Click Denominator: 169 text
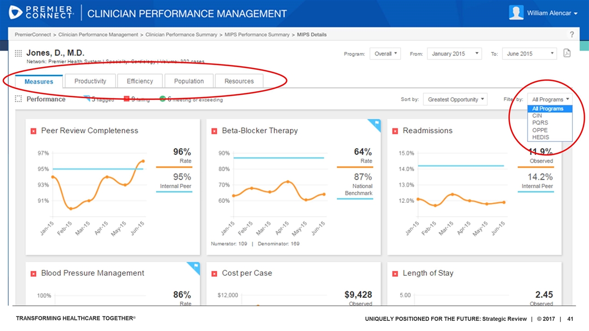Image resolution: width=589 pixels, height=331 pixels. pyautogui.click(x=279, y=244)
